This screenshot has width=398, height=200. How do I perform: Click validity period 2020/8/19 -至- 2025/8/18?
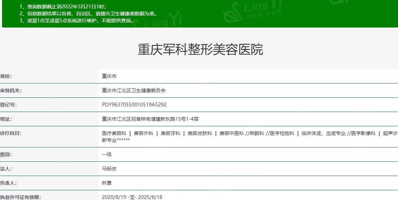click(132, 197)
